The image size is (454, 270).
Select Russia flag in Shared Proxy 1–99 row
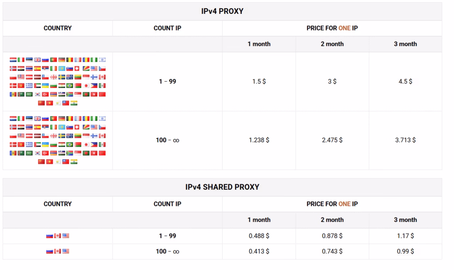[50, 236]
